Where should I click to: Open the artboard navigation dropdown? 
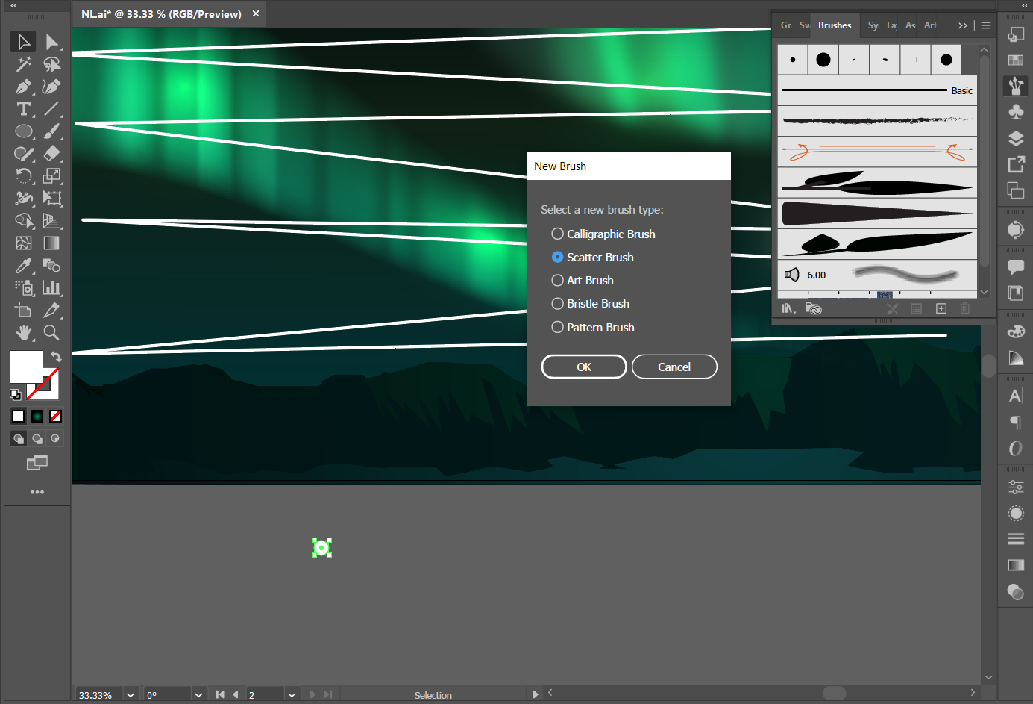292,694
